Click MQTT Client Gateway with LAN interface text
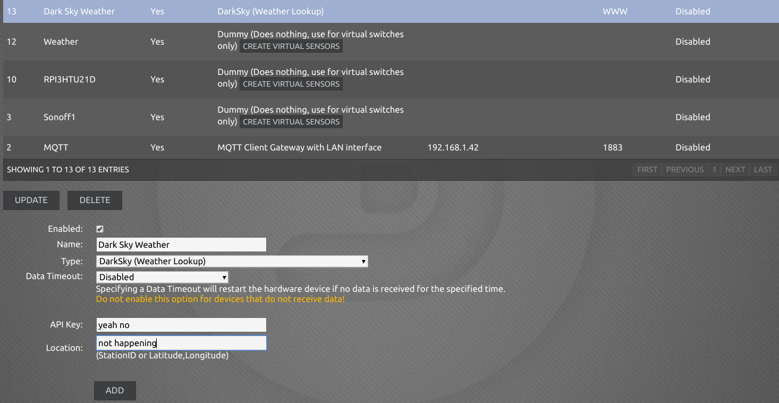Image resolution: width=779 pixels, height=403 pixels. [300, 147]
